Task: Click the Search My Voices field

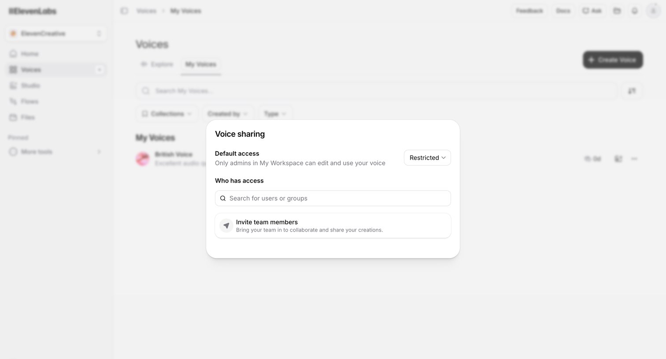Action: [376, 91]
